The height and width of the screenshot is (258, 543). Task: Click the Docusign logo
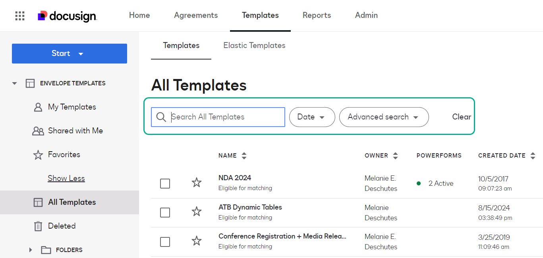pyautogui.click(x=67, y=16)
